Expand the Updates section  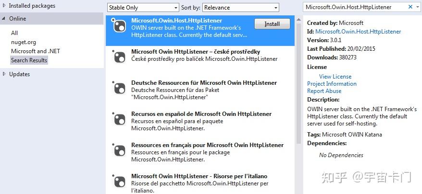click(x=5, y=74)
